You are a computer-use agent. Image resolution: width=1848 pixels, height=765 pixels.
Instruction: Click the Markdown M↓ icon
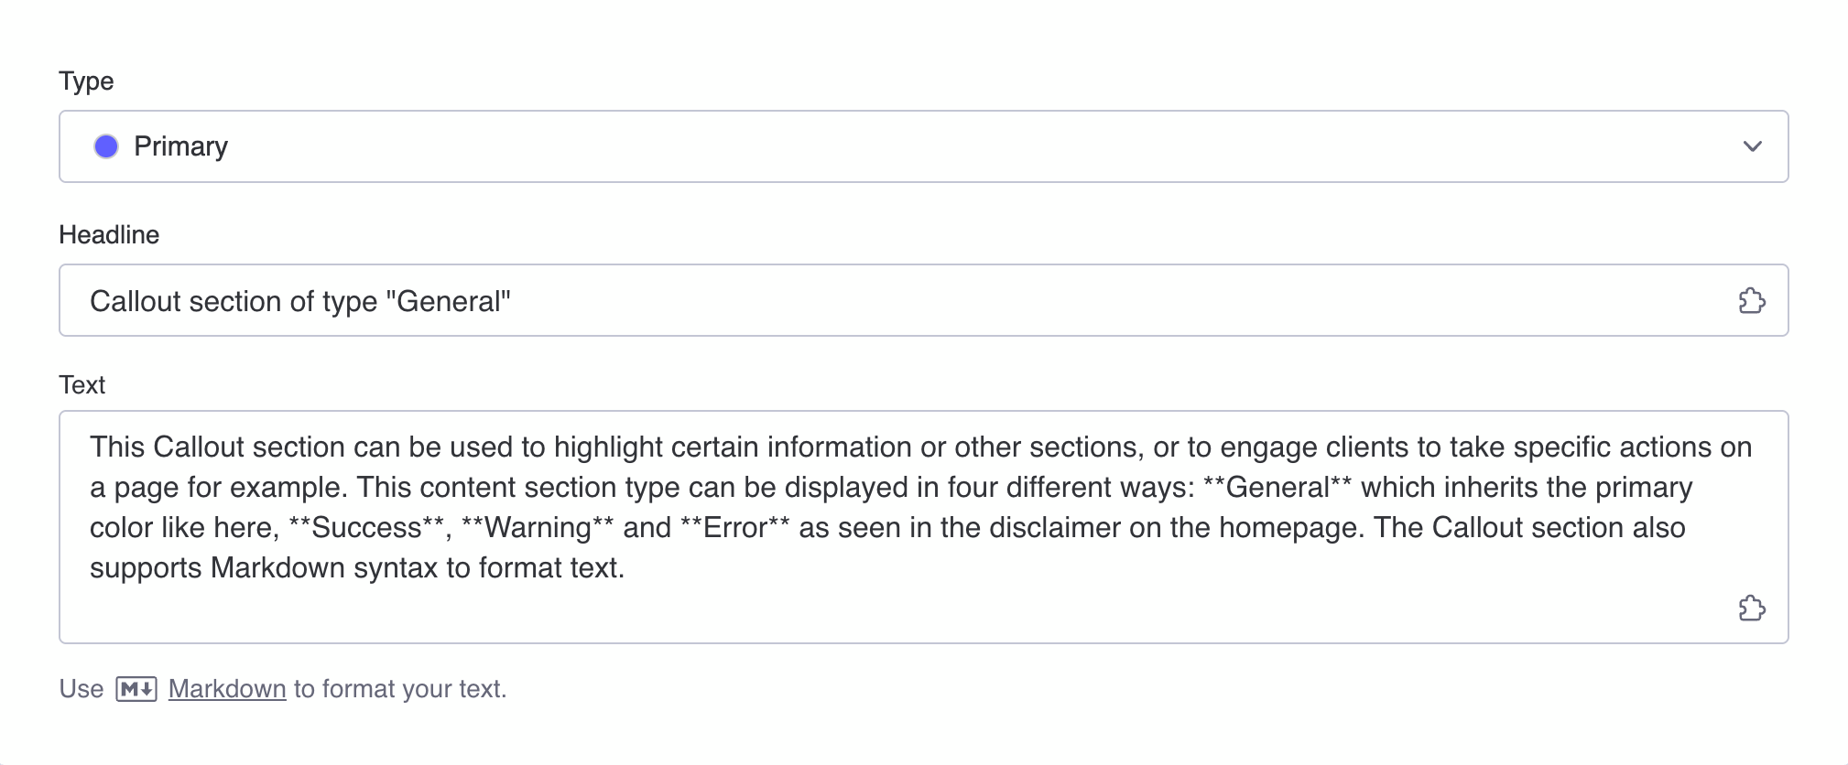tap(136, 689)
